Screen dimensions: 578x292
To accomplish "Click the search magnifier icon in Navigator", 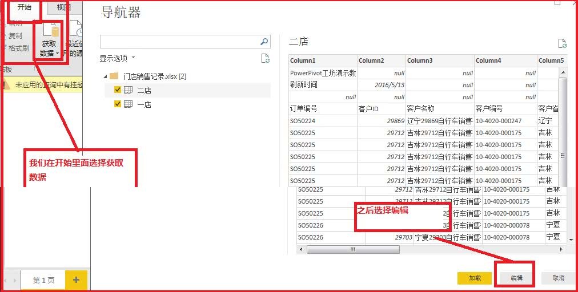I will coord(264,42).
